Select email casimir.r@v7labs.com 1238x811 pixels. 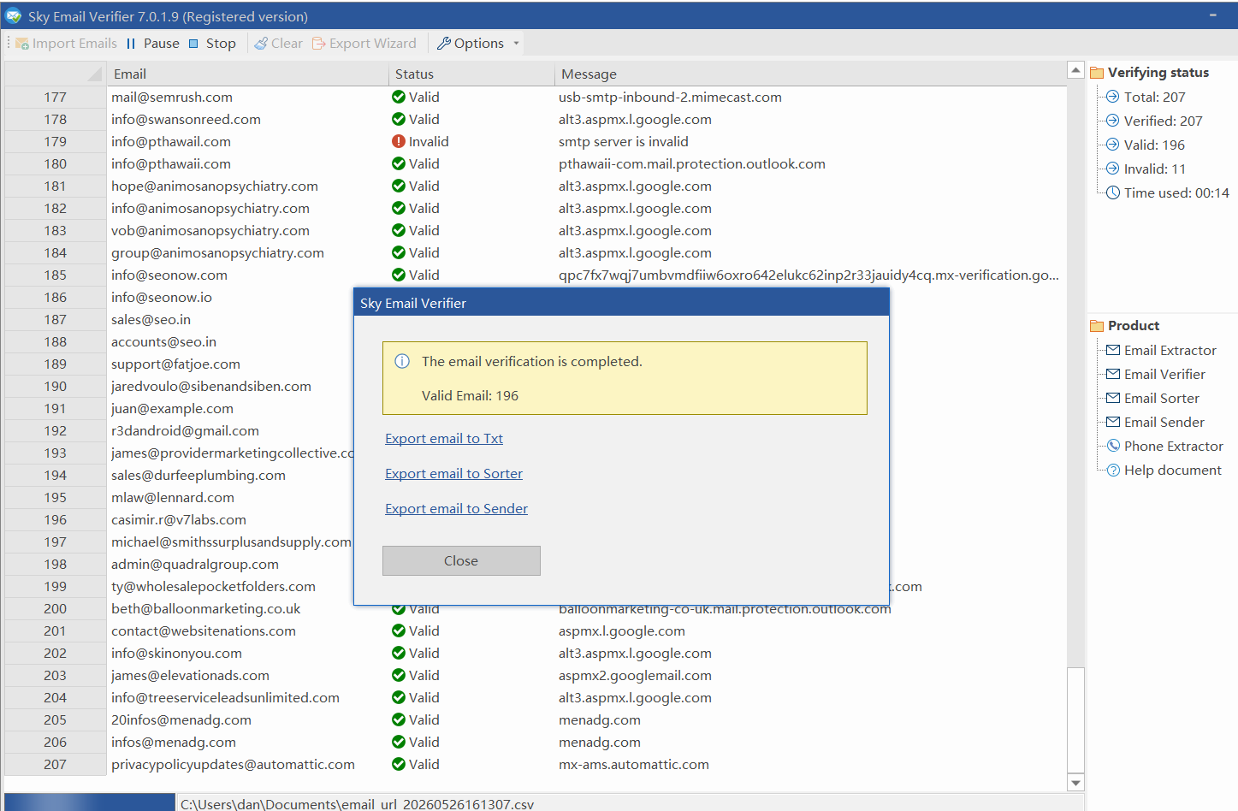point(179,520)
